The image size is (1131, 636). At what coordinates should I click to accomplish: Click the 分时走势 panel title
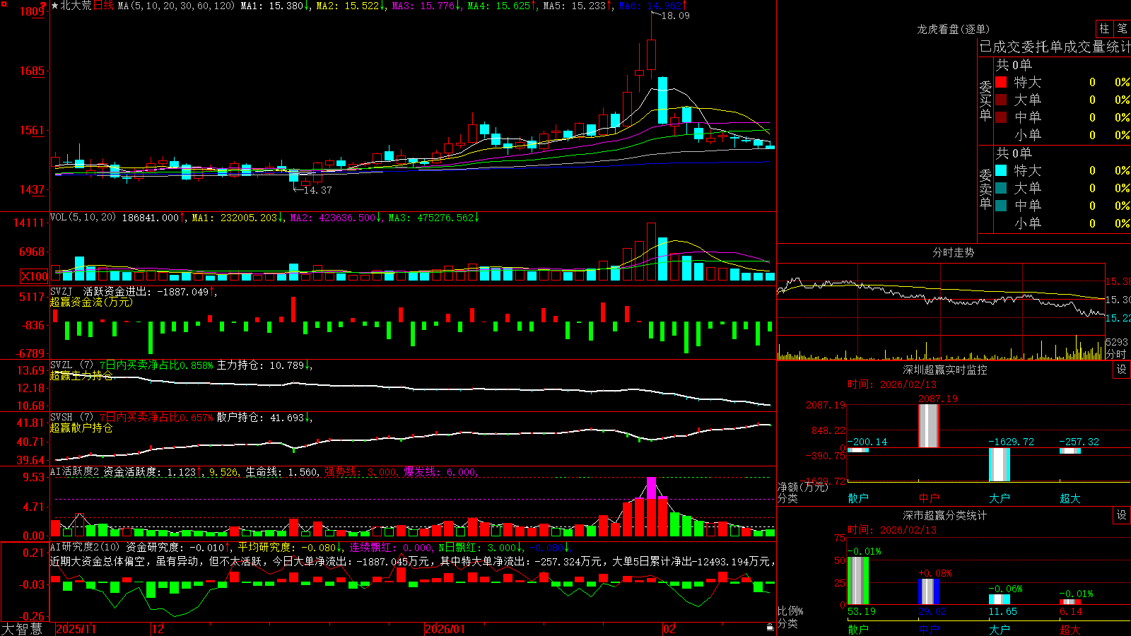[954, 252]
